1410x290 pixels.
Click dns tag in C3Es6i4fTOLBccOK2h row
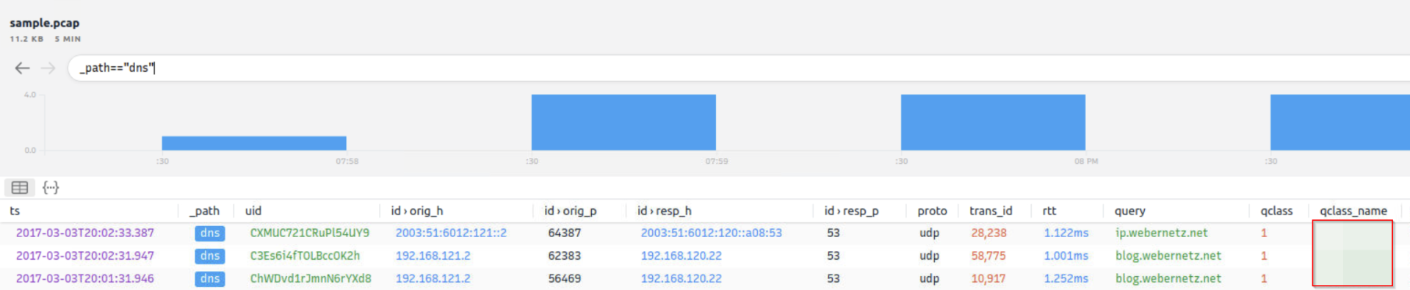point(210,255)
